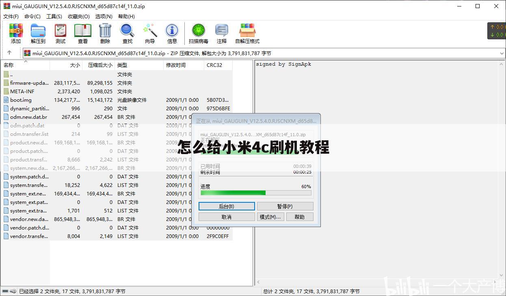Open Options (选项) menu
This screenshot has height=296, width=506.
(104, 16)
